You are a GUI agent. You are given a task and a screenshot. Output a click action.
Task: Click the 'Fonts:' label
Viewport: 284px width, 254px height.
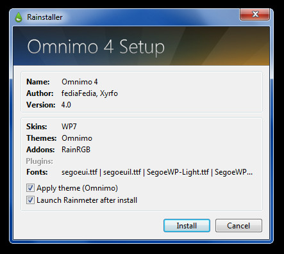tap(37, 172)
